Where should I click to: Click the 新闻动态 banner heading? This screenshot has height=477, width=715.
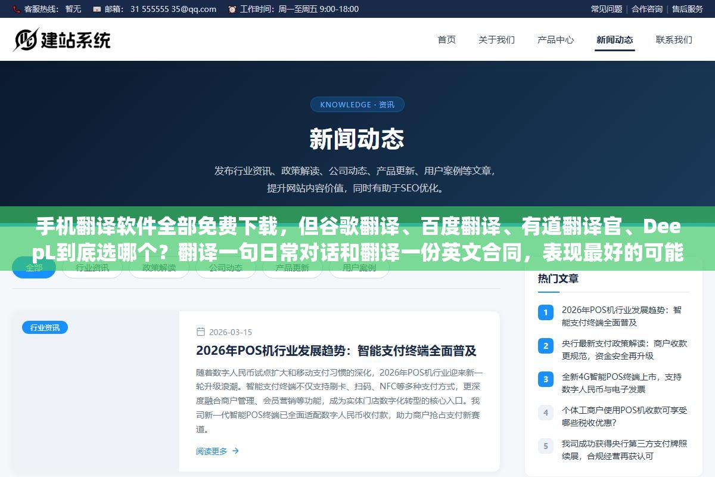(357, 139)
